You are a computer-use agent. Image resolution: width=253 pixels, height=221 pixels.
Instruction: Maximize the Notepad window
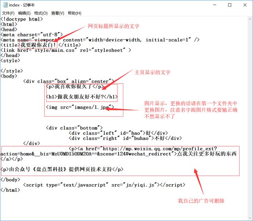point(230,5)
